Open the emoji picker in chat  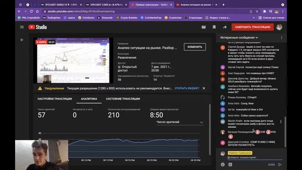pyautogui.click(x=223, y=164)
